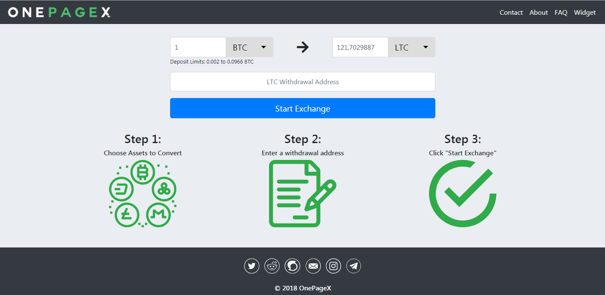Click the 'Click "Start Exchange"' caption
Screen dimensions: 605x295
click(x=463, y=153)
